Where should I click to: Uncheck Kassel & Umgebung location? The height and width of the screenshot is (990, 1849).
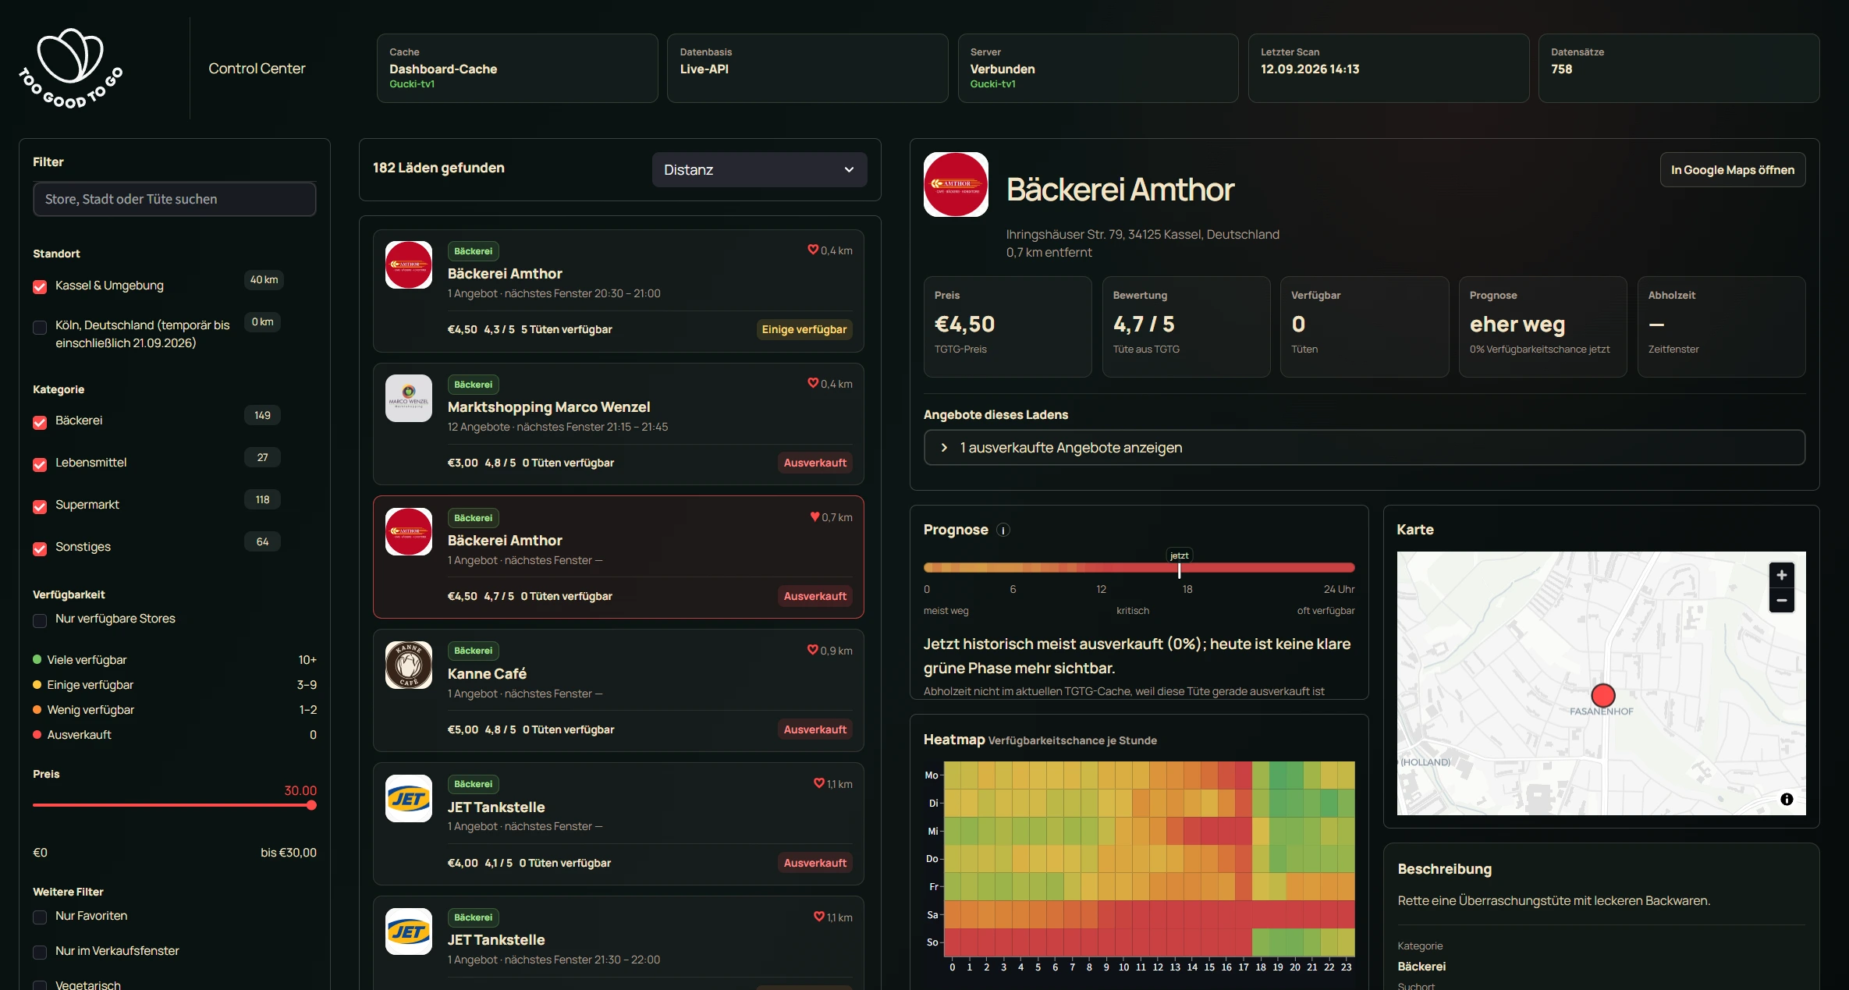(40, 286)
